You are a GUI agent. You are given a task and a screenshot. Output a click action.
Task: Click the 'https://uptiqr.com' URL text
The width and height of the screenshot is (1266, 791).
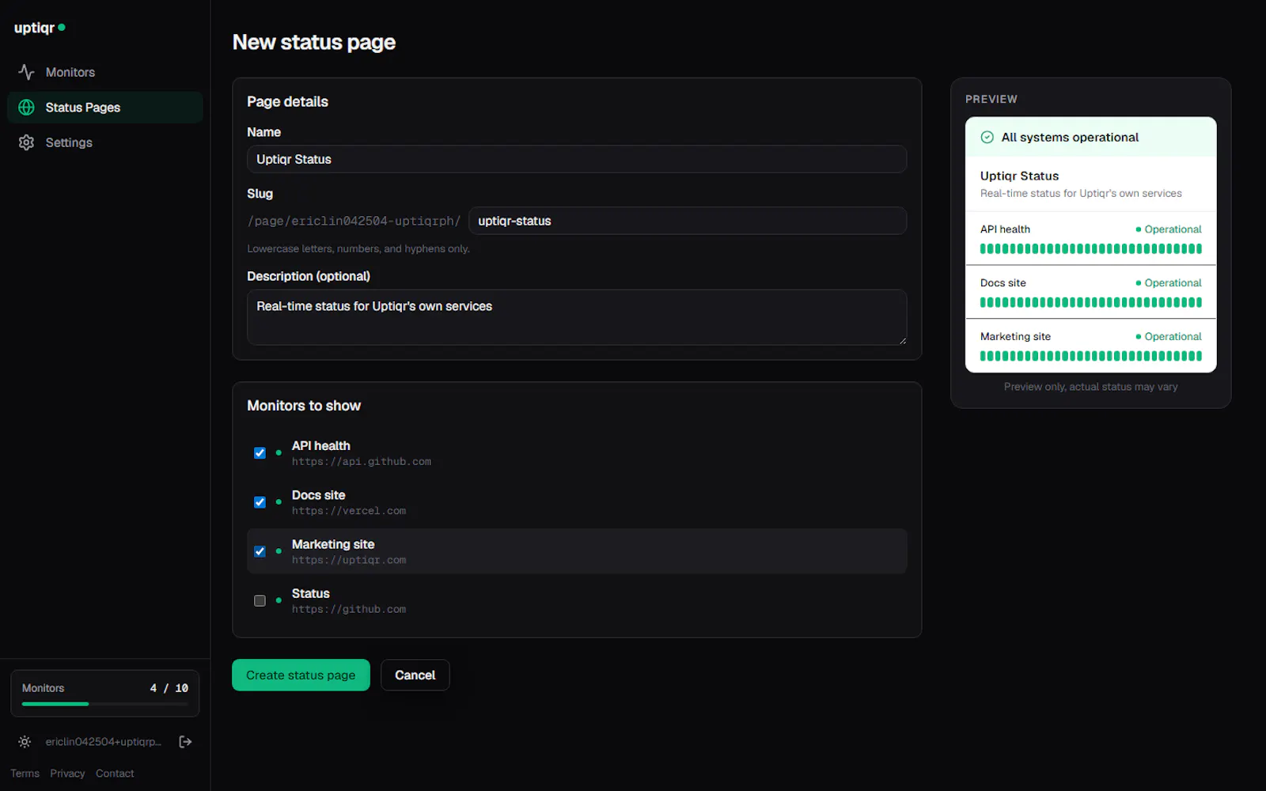click(349, 560)
